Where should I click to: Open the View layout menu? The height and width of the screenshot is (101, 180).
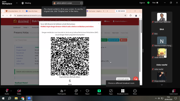tap(155, 3)
